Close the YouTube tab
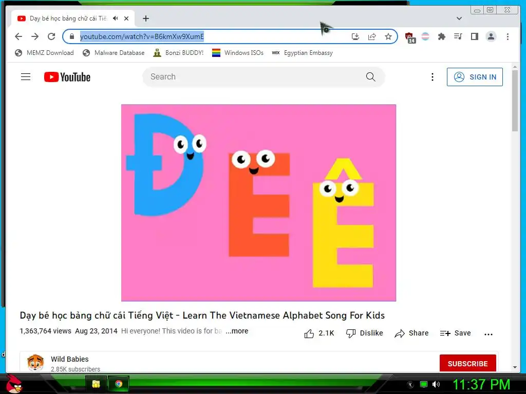526x394 pixels. [x=126, y=18]
